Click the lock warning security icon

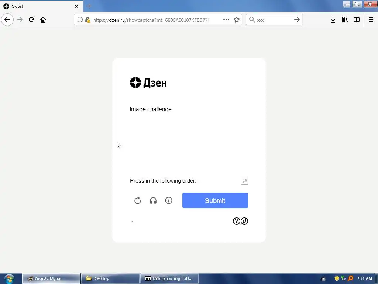click(x=88, y=20)
